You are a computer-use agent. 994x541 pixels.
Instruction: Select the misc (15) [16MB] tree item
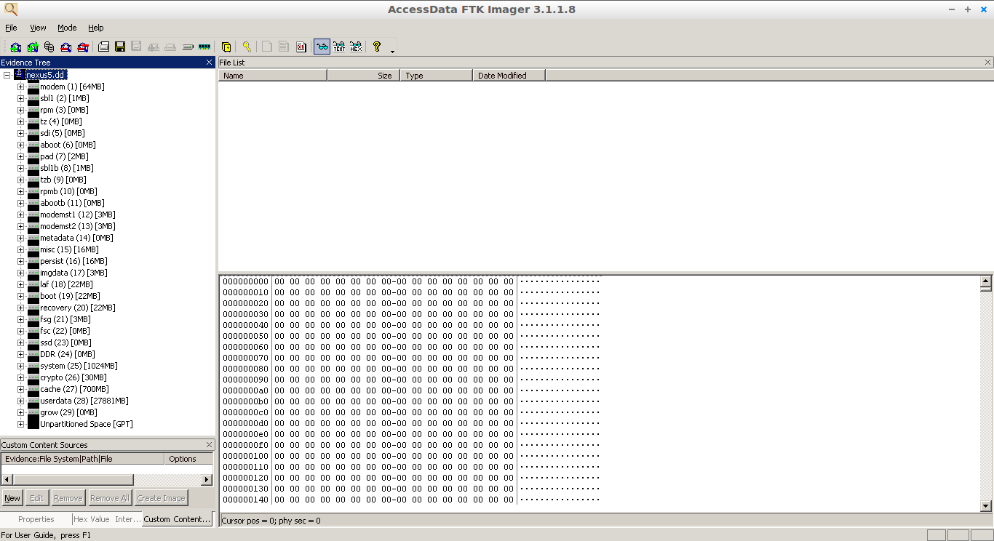tap(69, 249)
